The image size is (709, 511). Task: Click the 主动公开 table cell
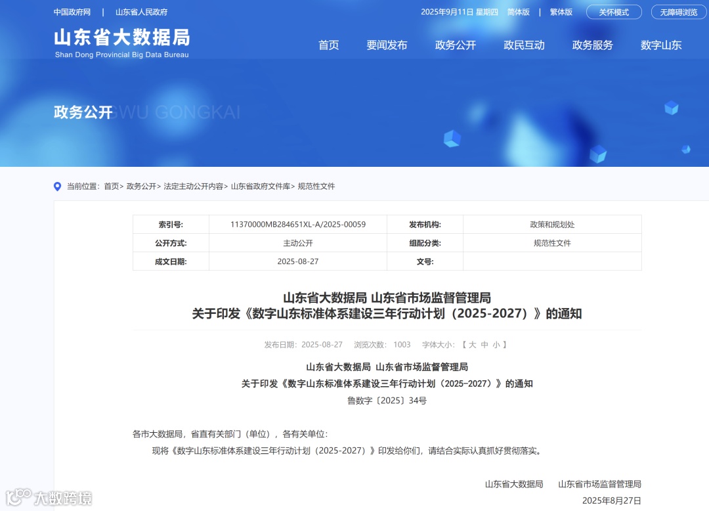pos(298,243)
